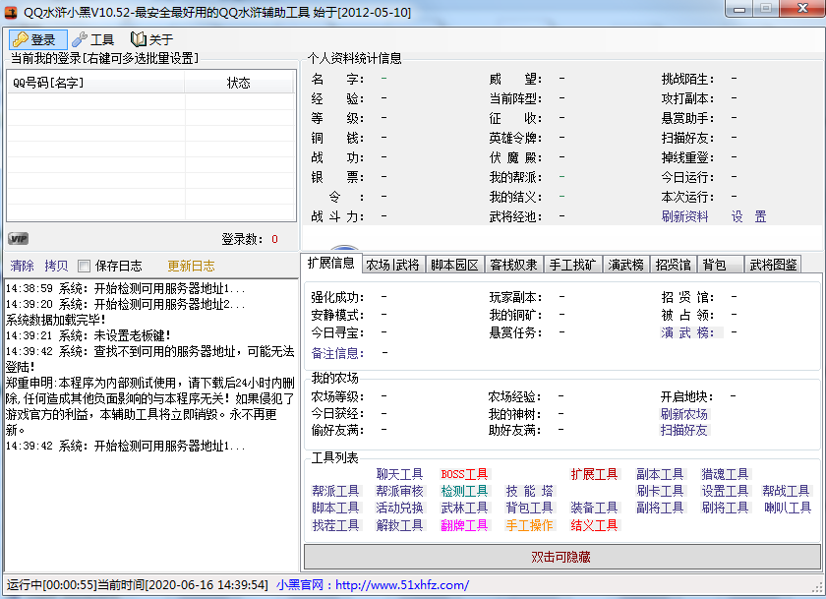Screen dimensions: 826x599
Task: Open the 小黑官网 website link
Action: pyautogui.click(x=373, y=585)
